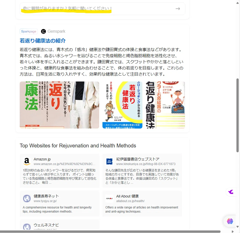Open the first book cover with man in white suit
Viewport: 240px width, 233px height.
point(59,105)
